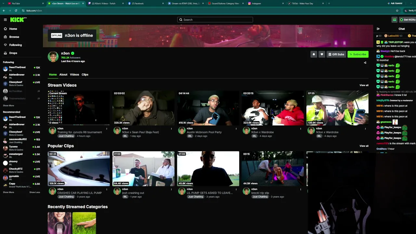The height and width of the screenshot is (234, 416).
Task: Open options for CRASHES CAR clip
Action: tap(107, 189)
